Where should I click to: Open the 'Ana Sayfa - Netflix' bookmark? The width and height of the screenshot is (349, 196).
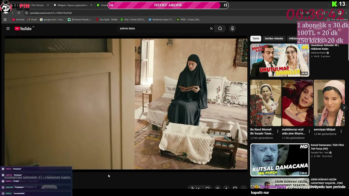(107, 20)
